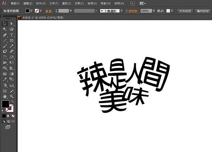Choose the Mesh tool
Viewport: 212px width, 152px height.
tap(5, 74)
